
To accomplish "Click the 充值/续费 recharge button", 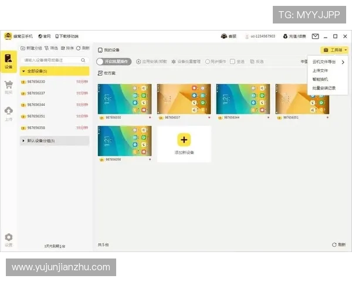I will (x=293, y=36).
